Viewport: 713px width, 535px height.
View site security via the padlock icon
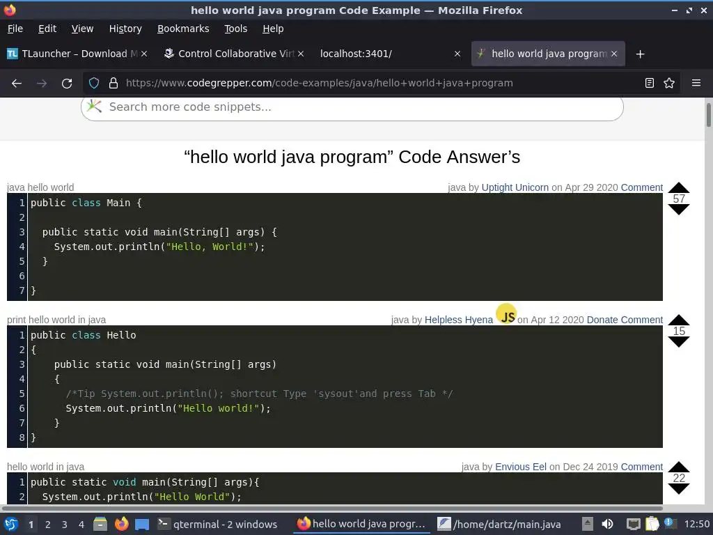pyautogui.click(x=113, y=84)
